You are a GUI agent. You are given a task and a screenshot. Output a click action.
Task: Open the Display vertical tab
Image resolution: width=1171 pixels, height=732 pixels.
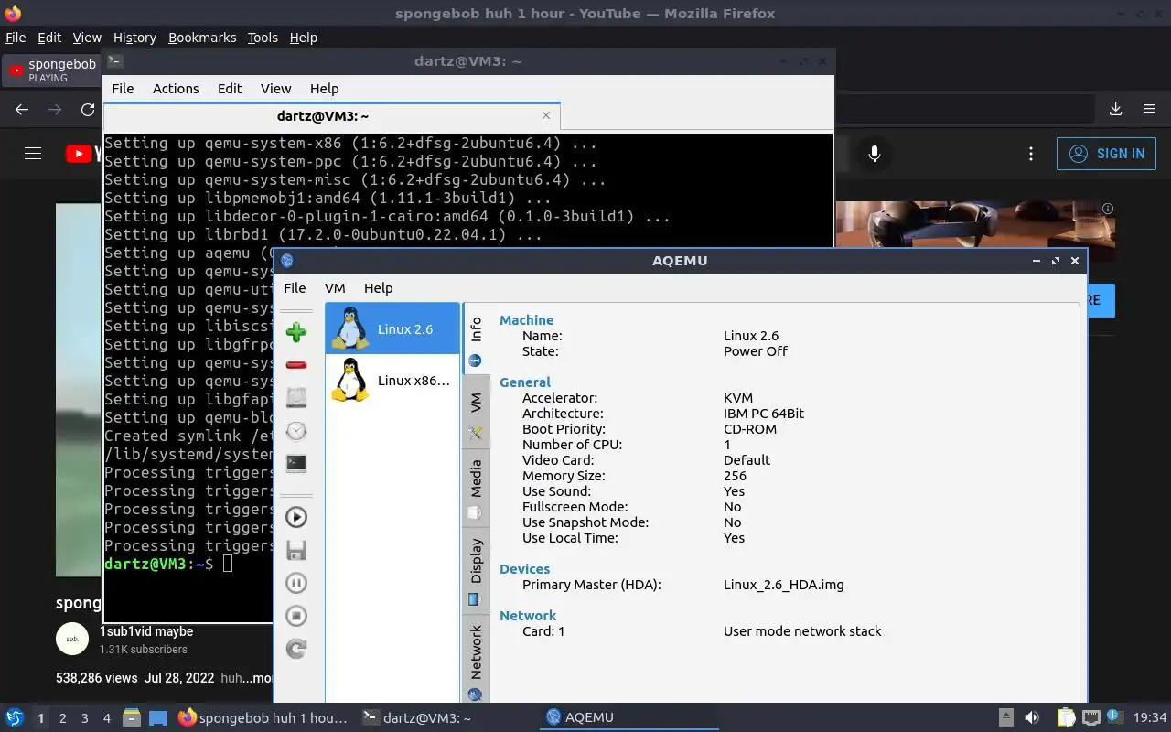[476, 570]
